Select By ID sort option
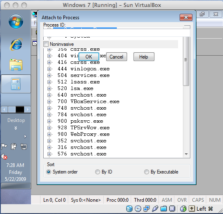Image resolution: width=223 pixels, height=214 pixels. coord(98,172)
